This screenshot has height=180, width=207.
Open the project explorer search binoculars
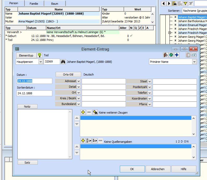click(174, 3)
